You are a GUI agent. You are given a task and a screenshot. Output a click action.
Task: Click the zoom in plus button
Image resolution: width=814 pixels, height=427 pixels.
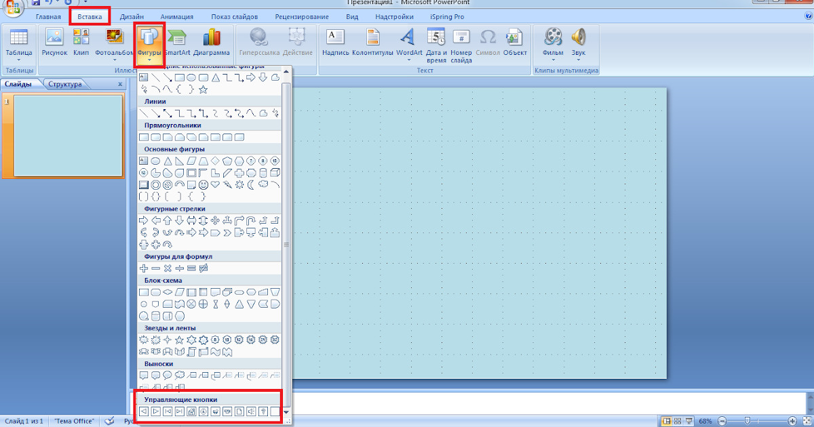(792, 421)
